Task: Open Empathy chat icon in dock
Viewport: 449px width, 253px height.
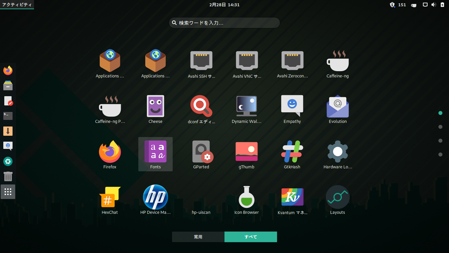Action: (8, 146)
